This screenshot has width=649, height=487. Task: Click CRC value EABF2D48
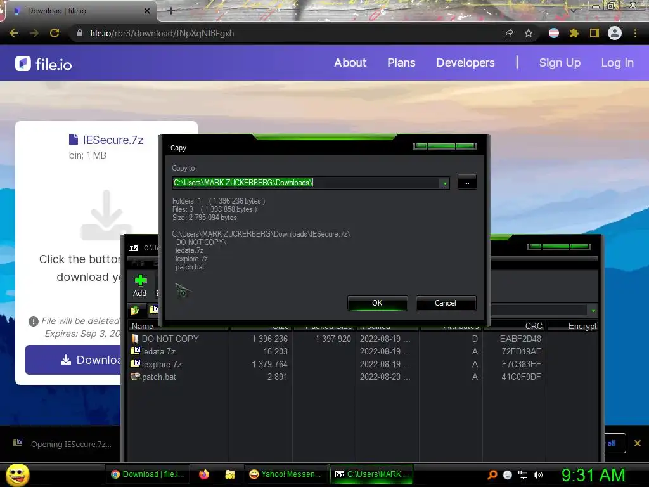pyautogui.click(x=521, y=339)
